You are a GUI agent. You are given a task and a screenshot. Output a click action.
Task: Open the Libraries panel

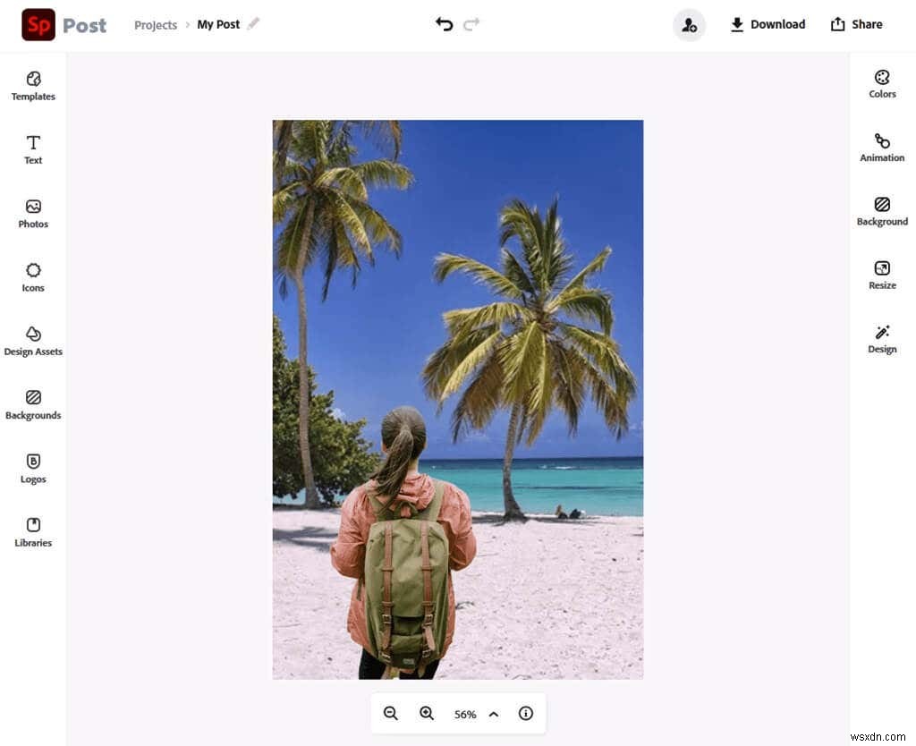(33, 531)
